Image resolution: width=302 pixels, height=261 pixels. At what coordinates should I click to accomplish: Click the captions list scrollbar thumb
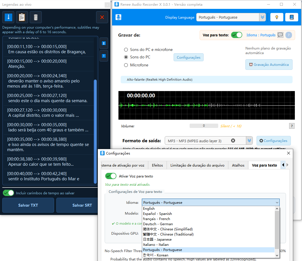pos(95,131)
